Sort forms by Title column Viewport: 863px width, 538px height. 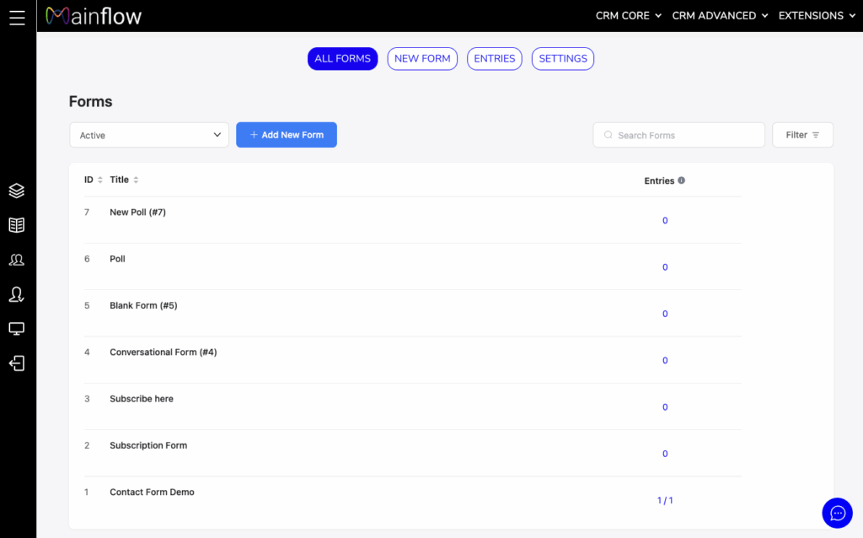[x=136, y=180]
